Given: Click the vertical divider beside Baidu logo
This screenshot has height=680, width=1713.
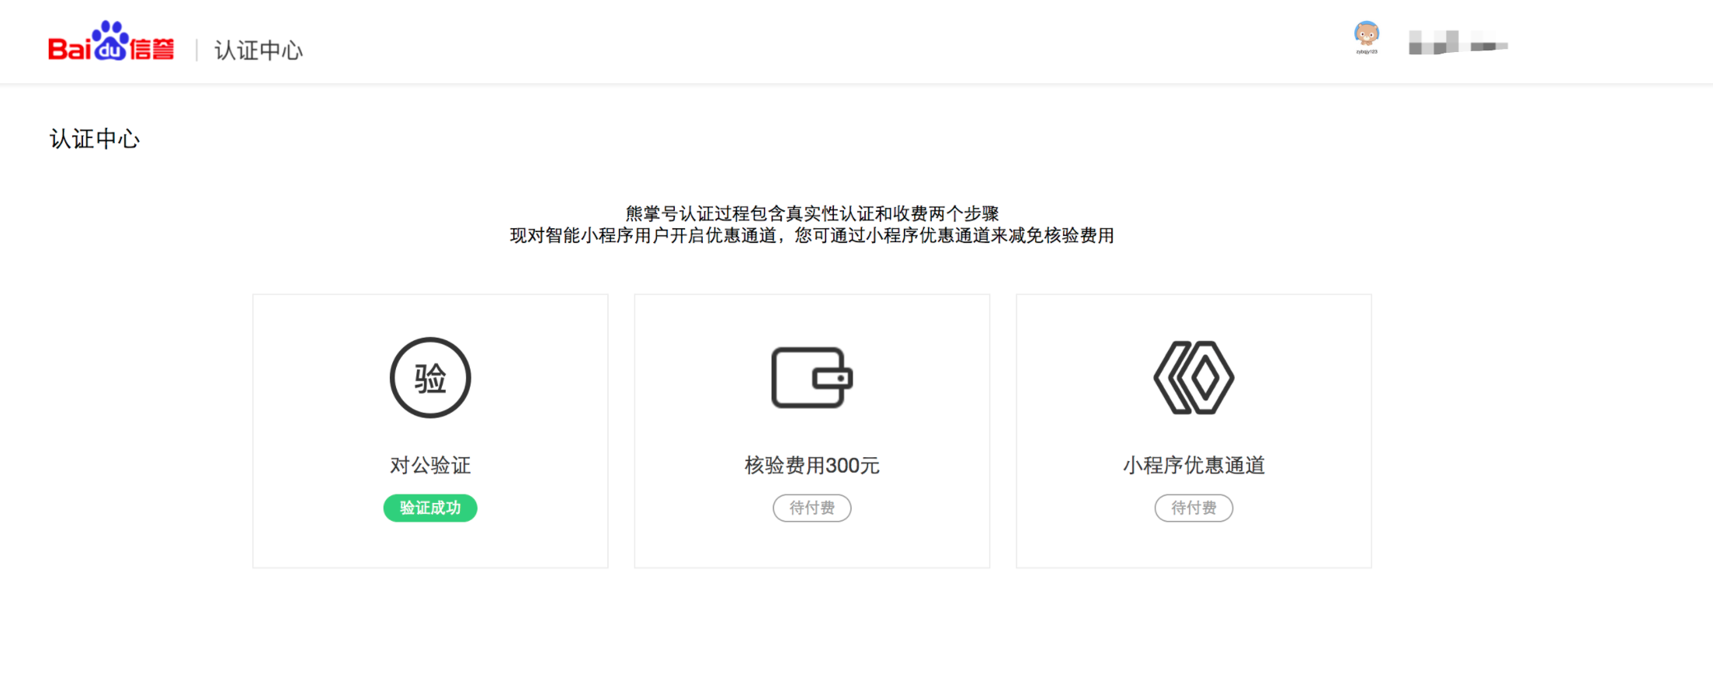Looking at the screenshot, I should tap(196, 50).
